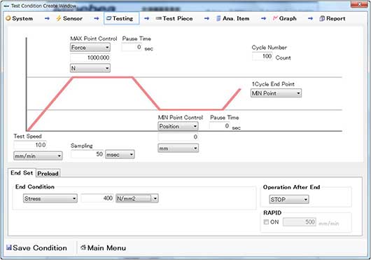Switch to the Preload tab
Viewport: 371px width, 260px height.
pos(48,173)
